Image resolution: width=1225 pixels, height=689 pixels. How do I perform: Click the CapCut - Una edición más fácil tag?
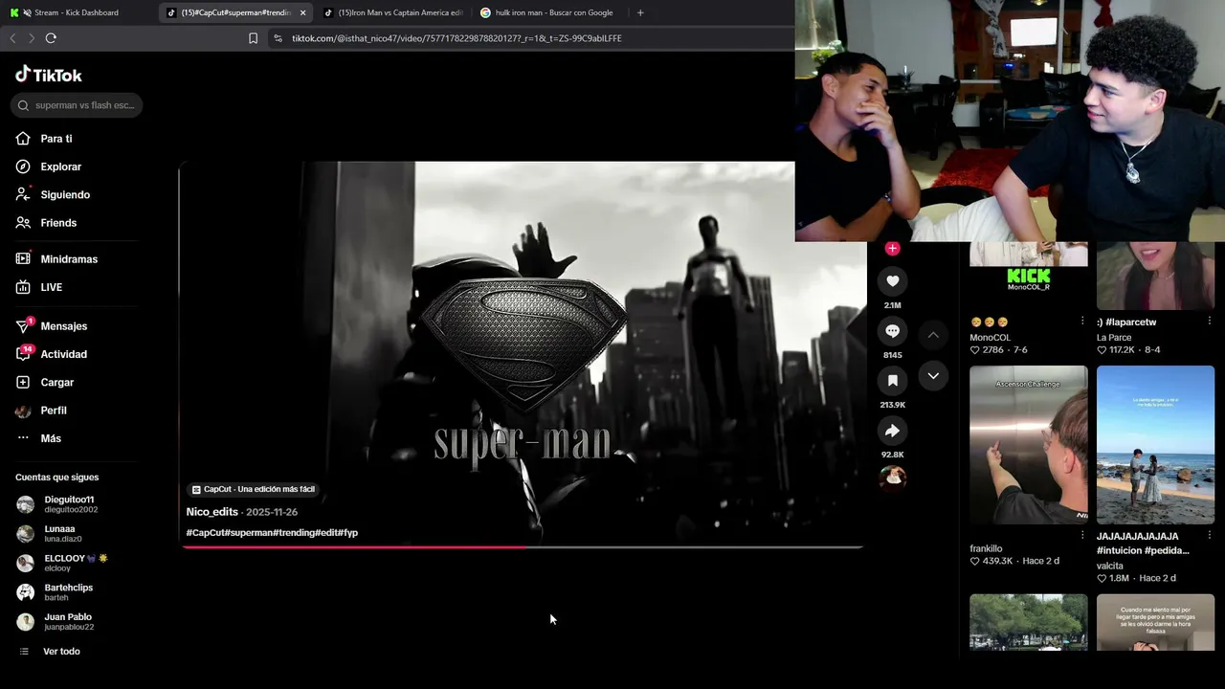[254, 489]
